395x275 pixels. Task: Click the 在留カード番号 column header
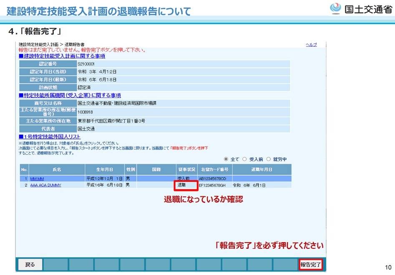coord(214,170)
